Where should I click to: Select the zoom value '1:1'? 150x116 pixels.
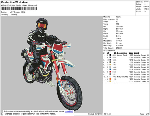point(145,11)
